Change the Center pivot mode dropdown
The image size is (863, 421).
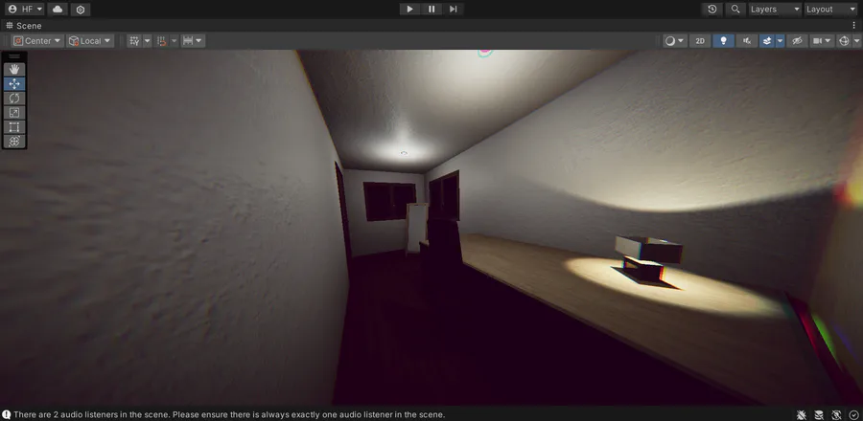click(x=37, y=40)
